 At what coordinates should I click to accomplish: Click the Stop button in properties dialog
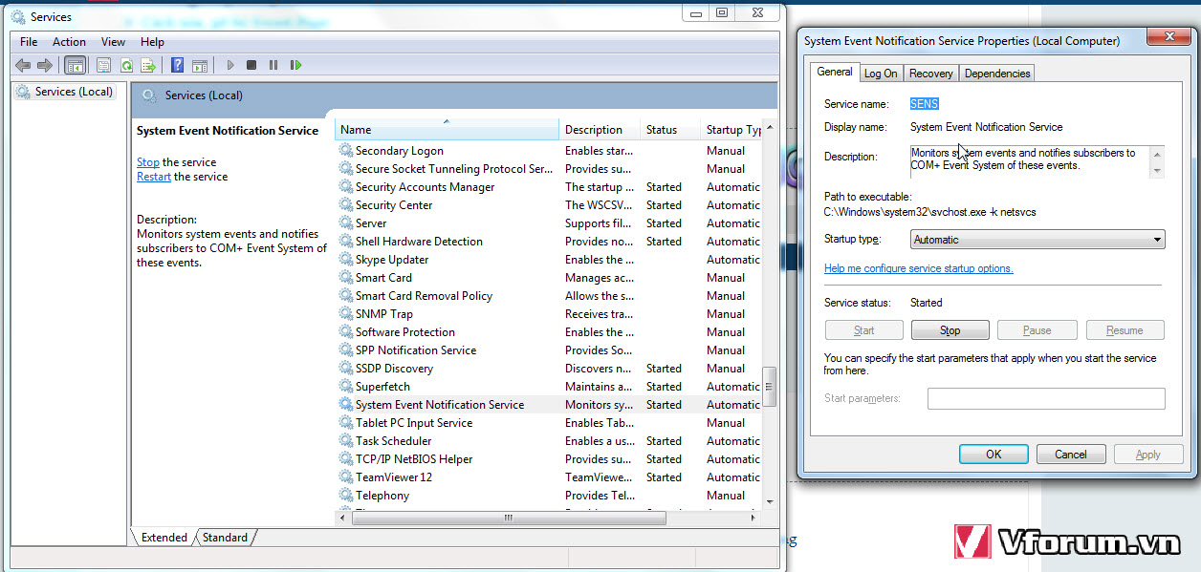(950, 330)
